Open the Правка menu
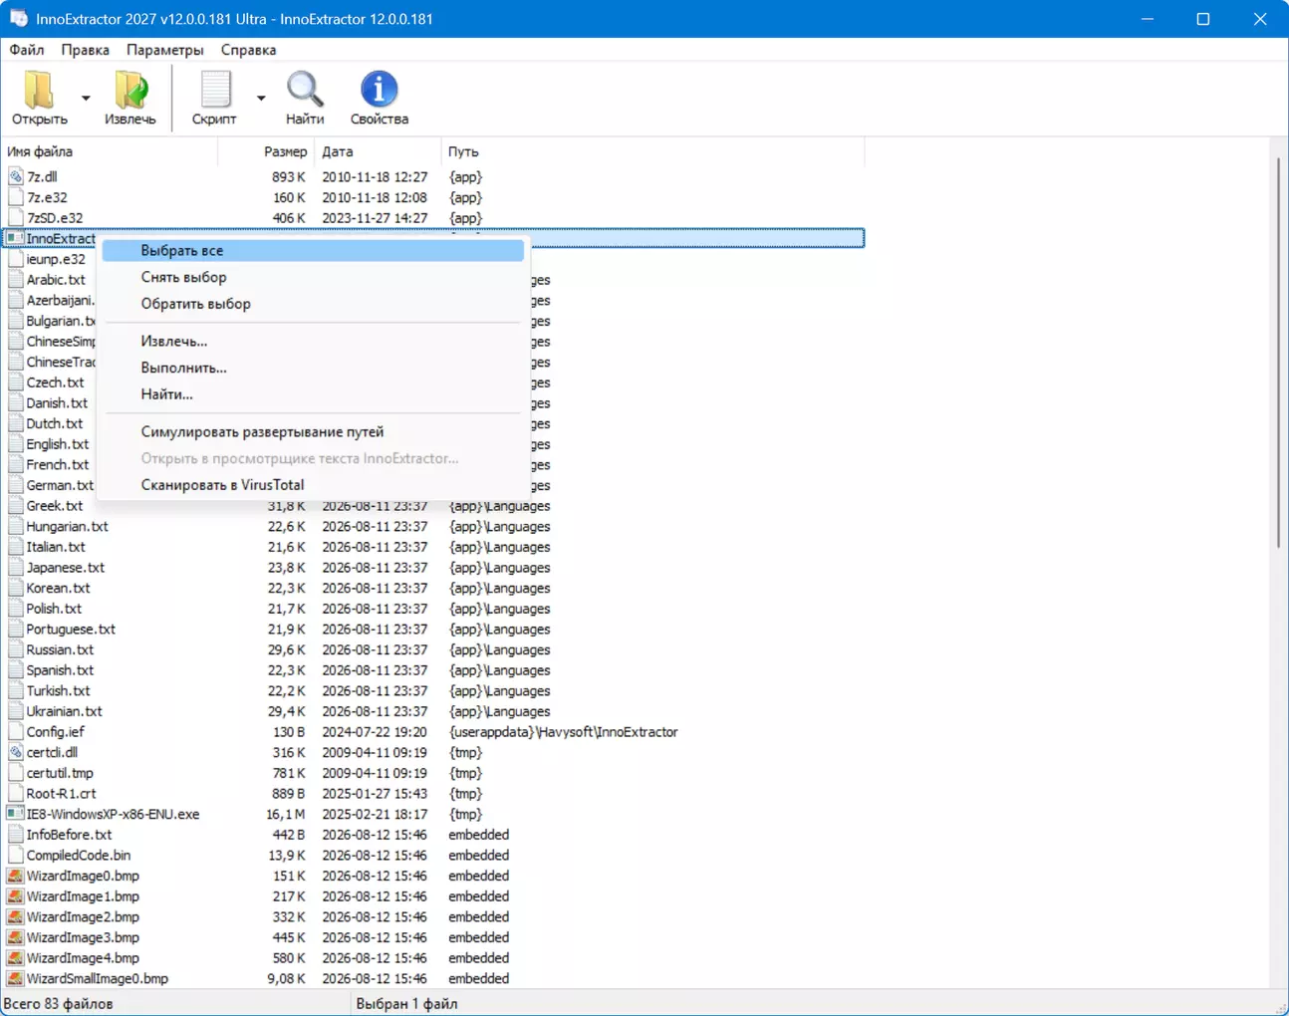This screenshot has width=1289, height=1016. 85,50
